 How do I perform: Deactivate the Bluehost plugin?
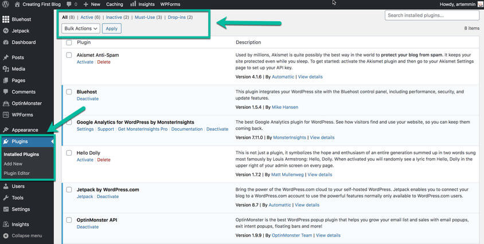[x=88, y=99]
